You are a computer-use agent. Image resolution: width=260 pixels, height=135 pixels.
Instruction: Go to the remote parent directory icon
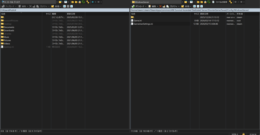(x=198, y=2)
